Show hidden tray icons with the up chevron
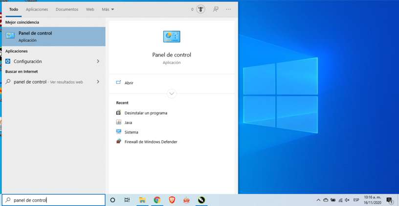This screenshot has height=206, width=399. point(318,200)
